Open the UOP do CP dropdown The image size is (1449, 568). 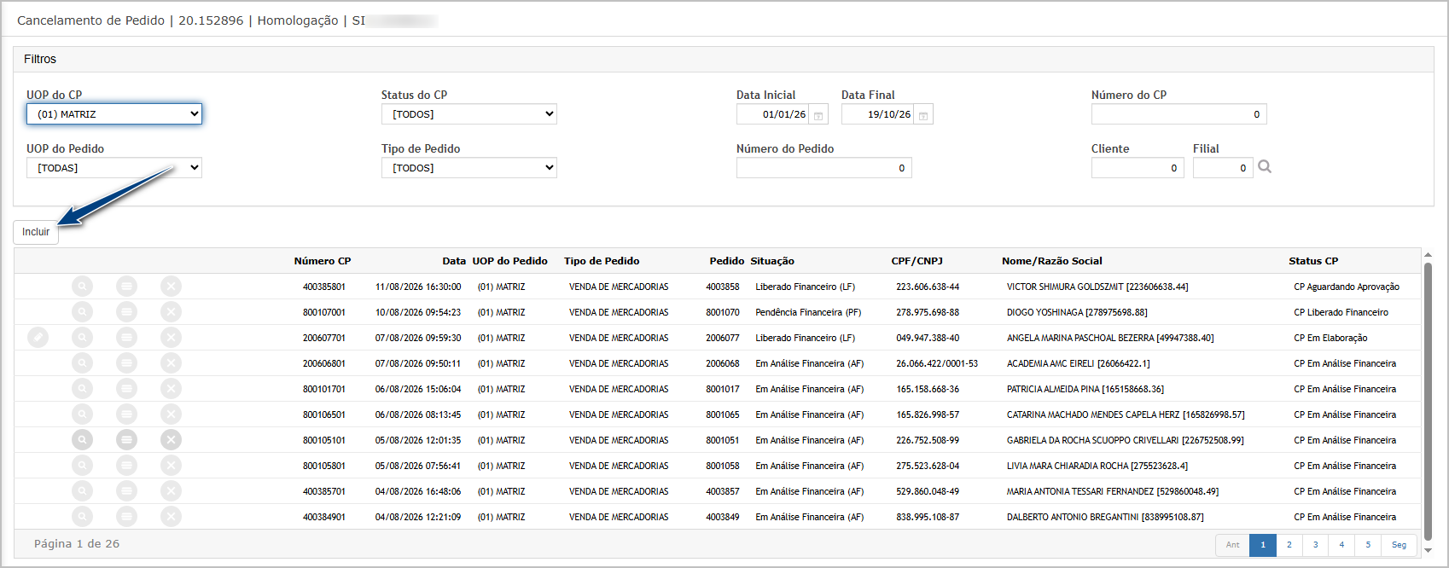[114, 114]
